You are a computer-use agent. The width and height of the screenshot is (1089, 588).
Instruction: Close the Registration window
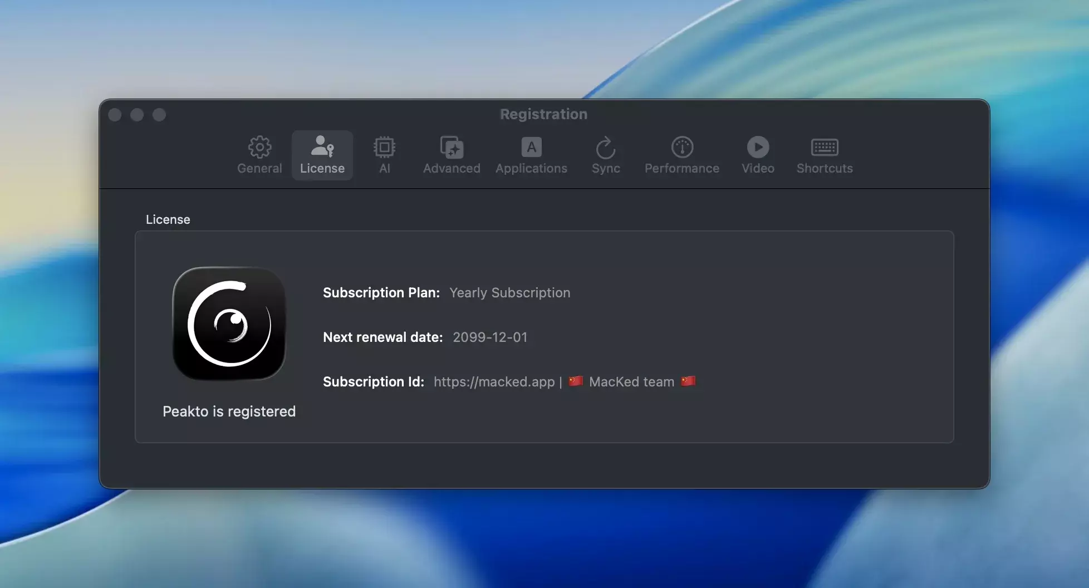[x=115, y=115]
